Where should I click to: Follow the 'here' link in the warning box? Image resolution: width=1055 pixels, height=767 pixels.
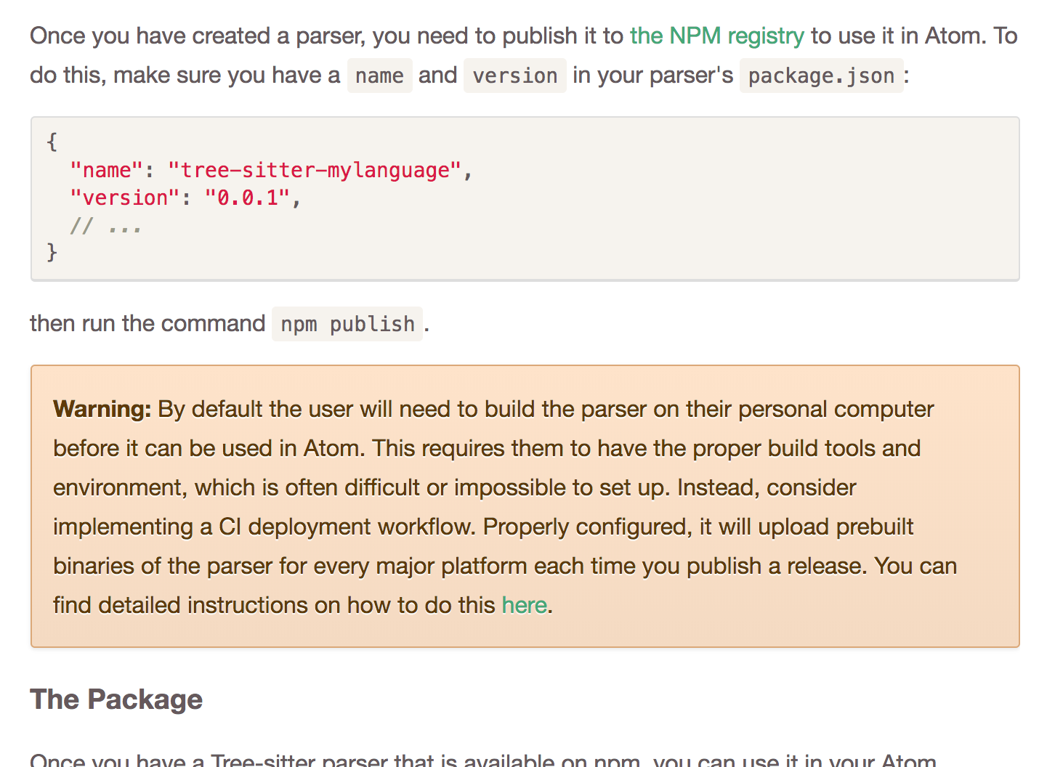pyautogui.click(x=524, y=605)
